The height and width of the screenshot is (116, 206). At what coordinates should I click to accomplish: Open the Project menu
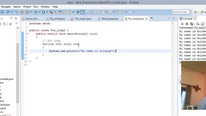coord(27,7)
